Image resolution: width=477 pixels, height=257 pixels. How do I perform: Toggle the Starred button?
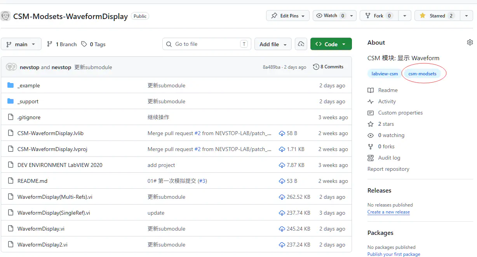tap(437, 16)
